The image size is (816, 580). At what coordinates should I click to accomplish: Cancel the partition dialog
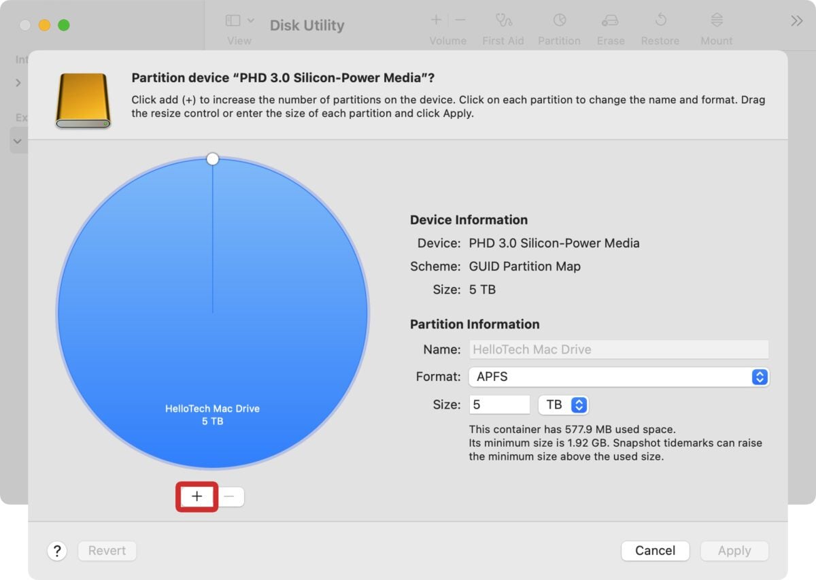[655, 551]
